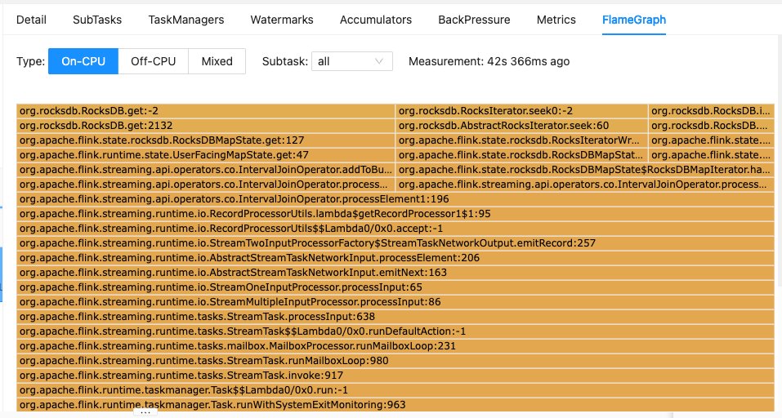Click the RocksDB.get:2132 frame

click(205, 126)
